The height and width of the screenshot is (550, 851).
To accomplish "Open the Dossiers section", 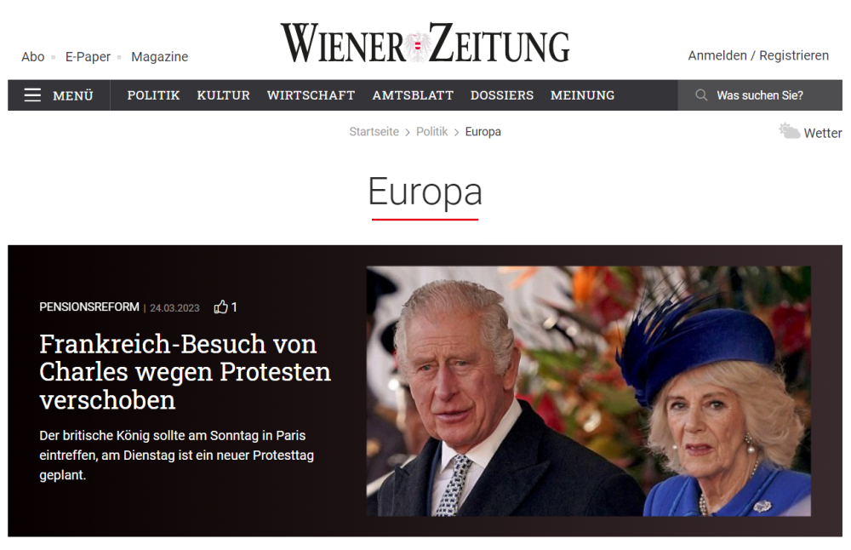I will pos(502,95).
